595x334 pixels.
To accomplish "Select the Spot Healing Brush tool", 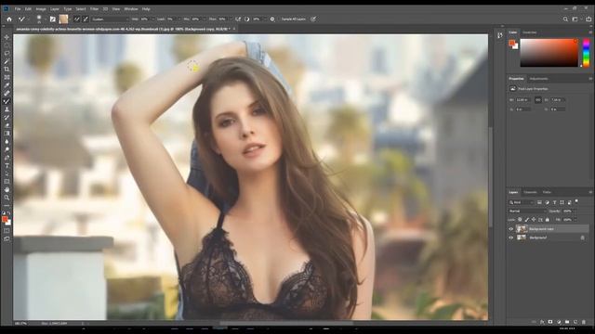I will pos(7,93).
